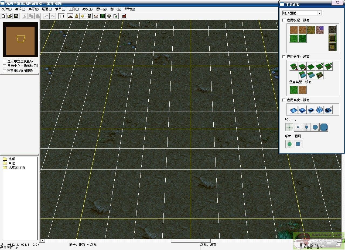Enable the 应用纹理 checkbox

(x=284, y=20)
